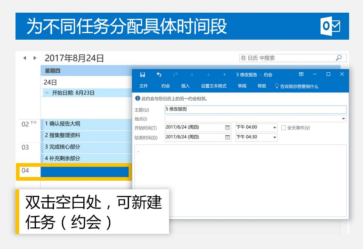Maximize the appointment window
Image resolution: width=363 pixels, height=249 pixels.
(x=328, y=74)
